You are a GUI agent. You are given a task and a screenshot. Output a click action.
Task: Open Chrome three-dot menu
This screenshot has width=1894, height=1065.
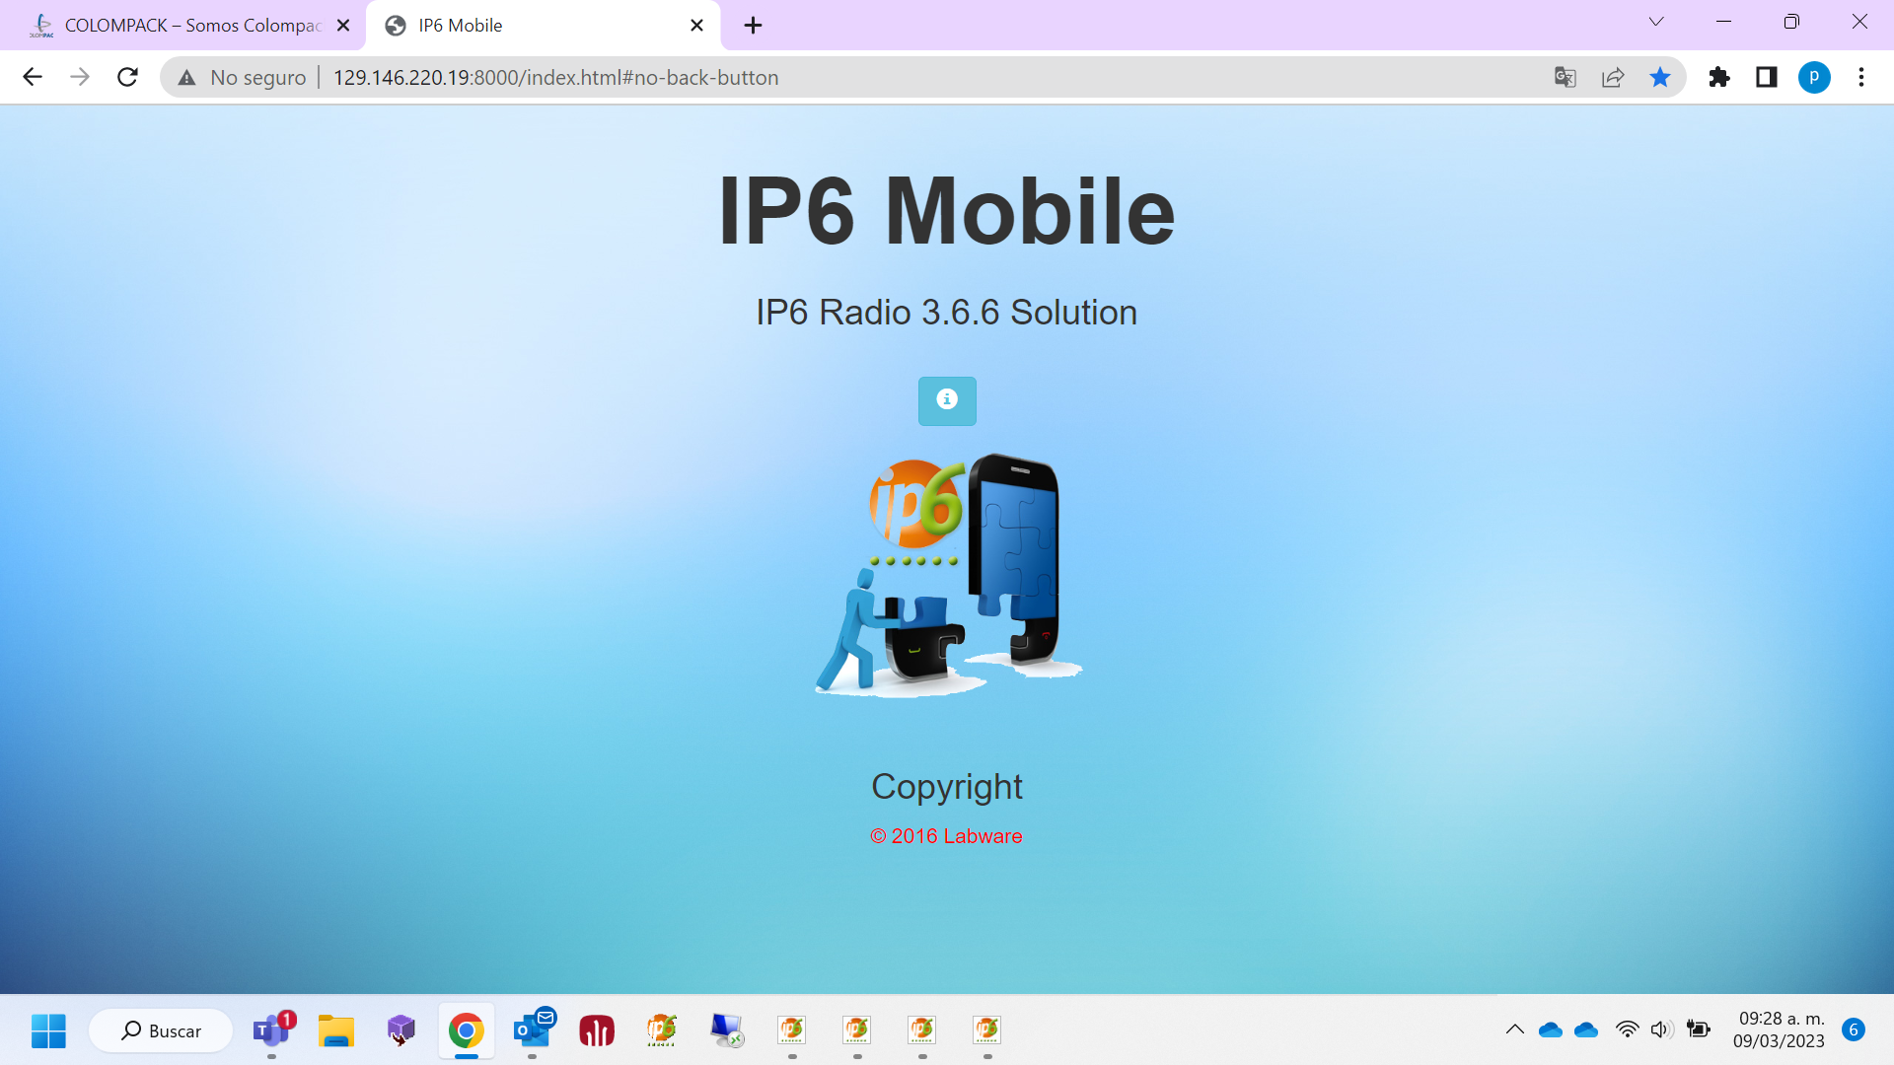(x=1861, y=77)
